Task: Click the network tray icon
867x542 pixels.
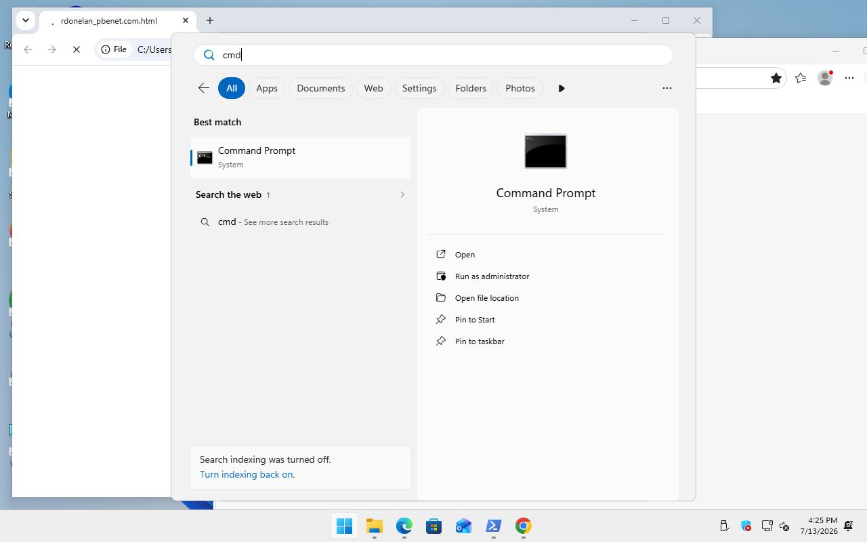Action: (x=767, y=526)
